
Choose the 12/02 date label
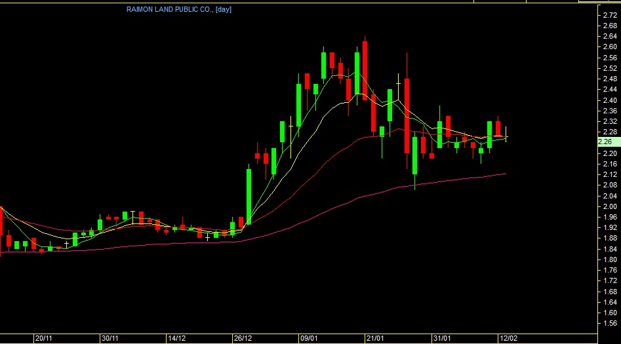[508, 339]
